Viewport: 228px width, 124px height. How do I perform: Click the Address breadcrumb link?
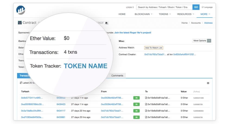[208, 23]
